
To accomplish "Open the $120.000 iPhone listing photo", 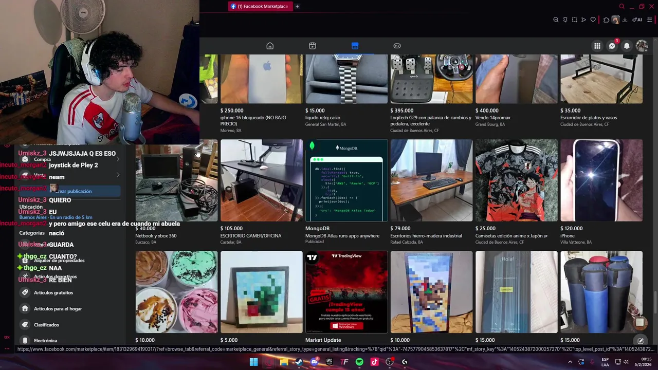I will coord(601,180).
